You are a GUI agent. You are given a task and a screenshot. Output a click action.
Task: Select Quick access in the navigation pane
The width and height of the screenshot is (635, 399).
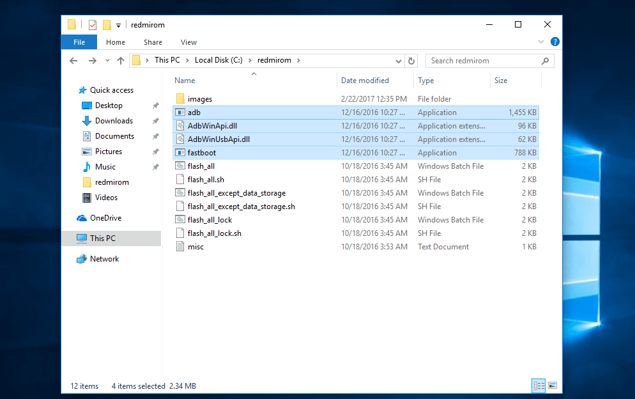[x=111, y=90]
